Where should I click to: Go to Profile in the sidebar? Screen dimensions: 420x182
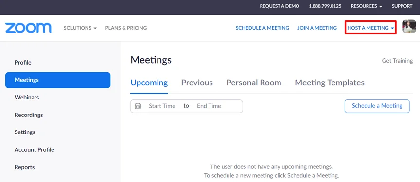[23, 63]
